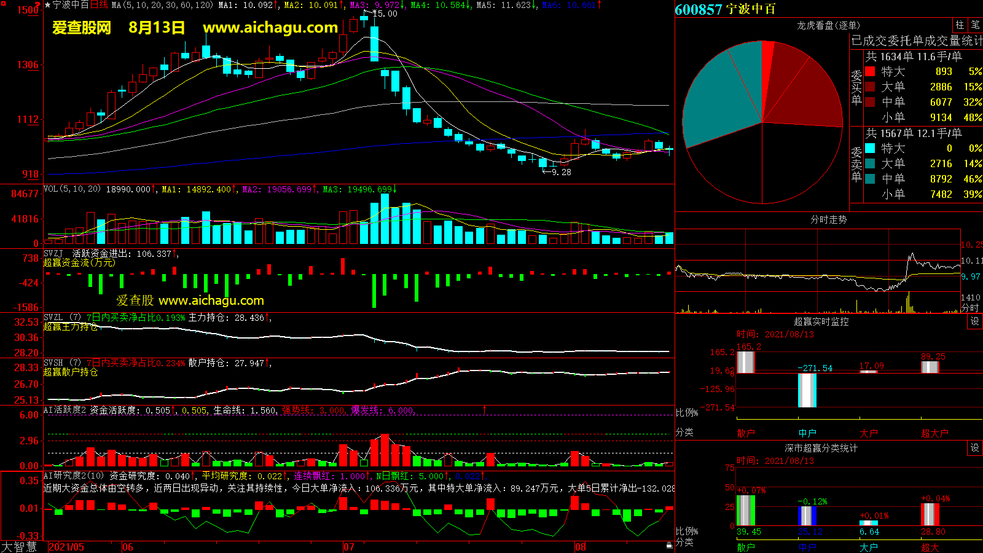Viewport: 983px width, 553px height.
Task: Switch to 笔 tick view
Action: (x=975, y=25)
